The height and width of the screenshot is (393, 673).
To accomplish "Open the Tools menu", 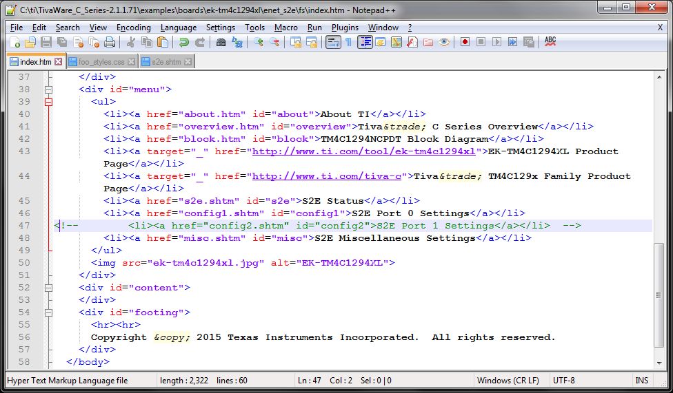I will point(254,28).
